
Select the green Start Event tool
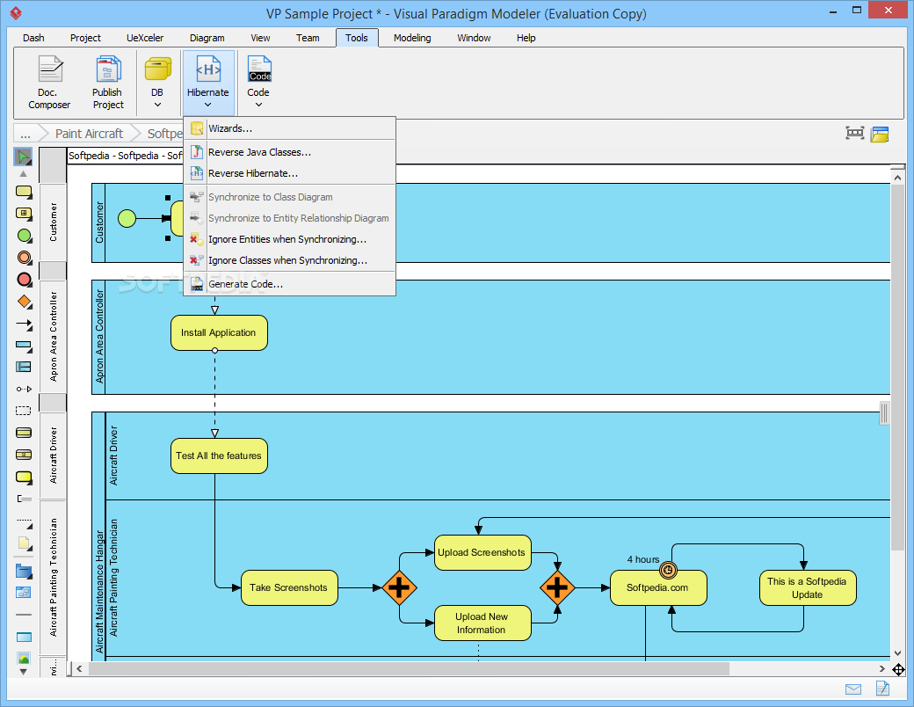click(x=24, y=236)
